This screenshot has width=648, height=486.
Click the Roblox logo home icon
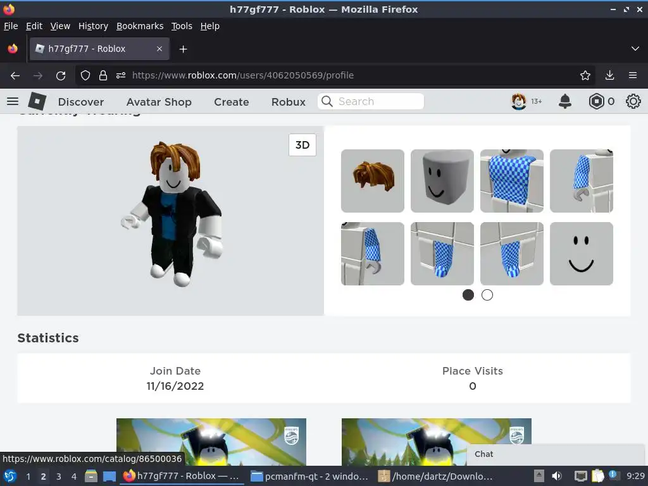(x=37, y=101)
